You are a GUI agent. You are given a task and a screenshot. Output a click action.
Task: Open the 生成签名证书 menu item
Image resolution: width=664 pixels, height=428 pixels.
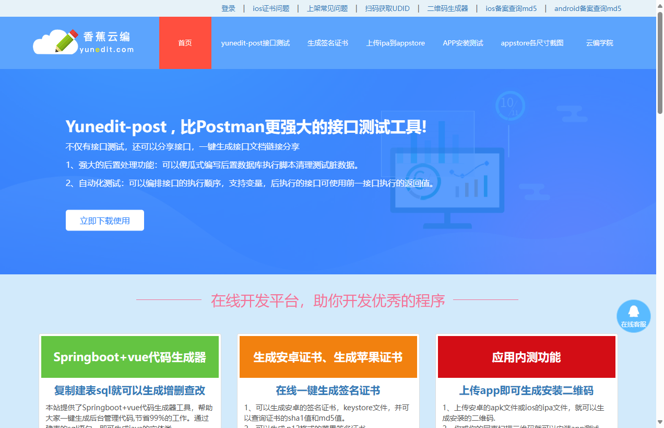pos(328,43)
